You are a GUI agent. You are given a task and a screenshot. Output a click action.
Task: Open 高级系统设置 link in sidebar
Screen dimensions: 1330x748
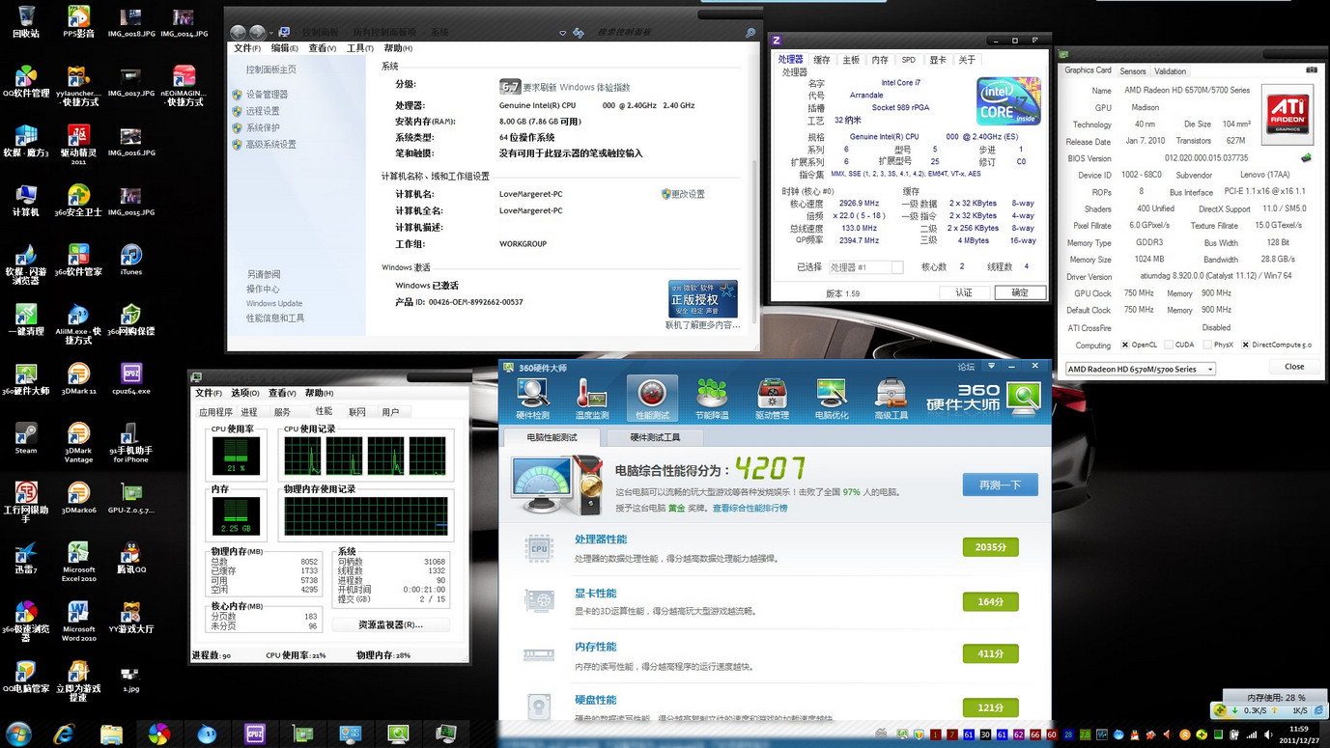pos(271,145)
